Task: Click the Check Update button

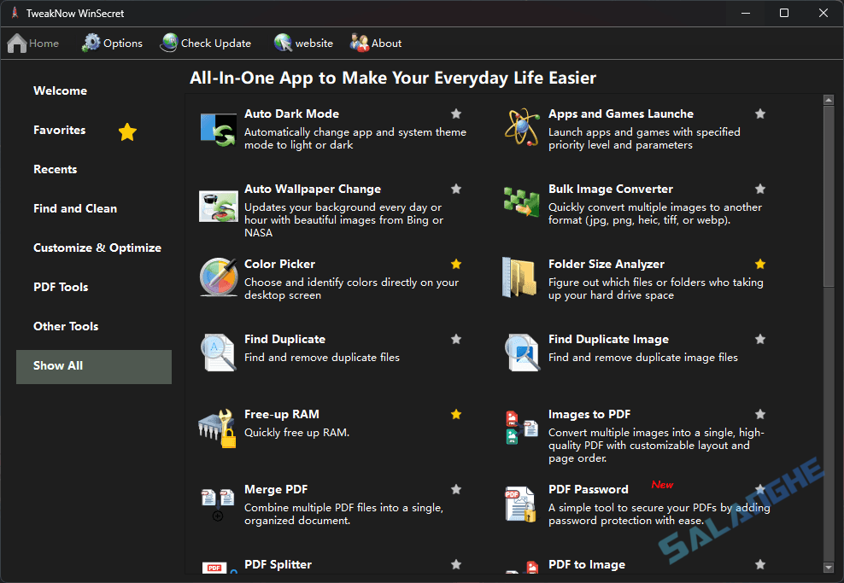Action: point(206,43)
